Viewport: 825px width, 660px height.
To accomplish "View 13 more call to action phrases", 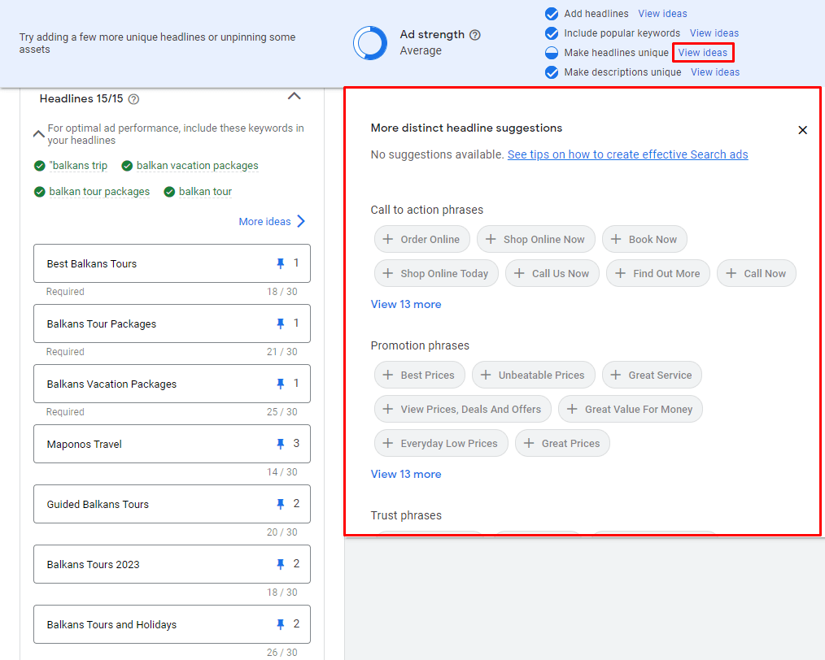I will [406, 304].
